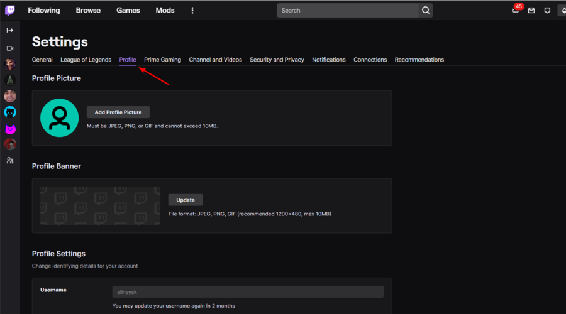This screenshot has width=566, height=314.
Task: Switch to the General settings tab
Action: pyautogui.click(x=42, y=60)
